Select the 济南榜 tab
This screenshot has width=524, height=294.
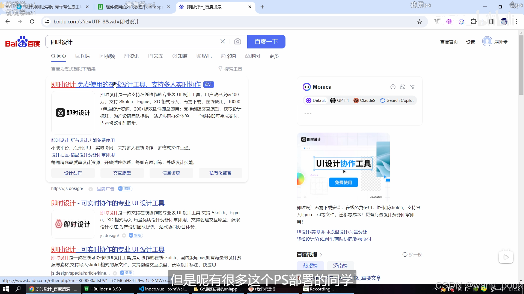[x=340, y=265]
